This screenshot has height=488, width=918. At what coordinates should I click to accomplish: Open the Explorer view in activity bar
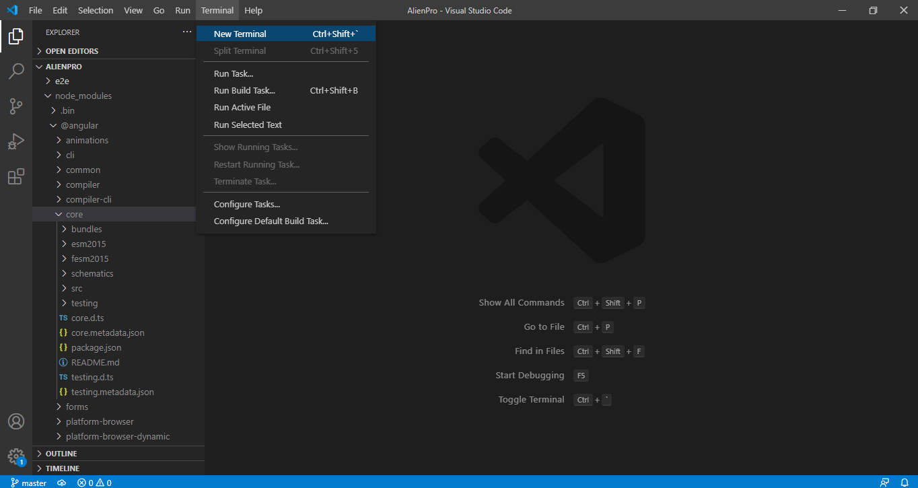(x=16, y=36)
